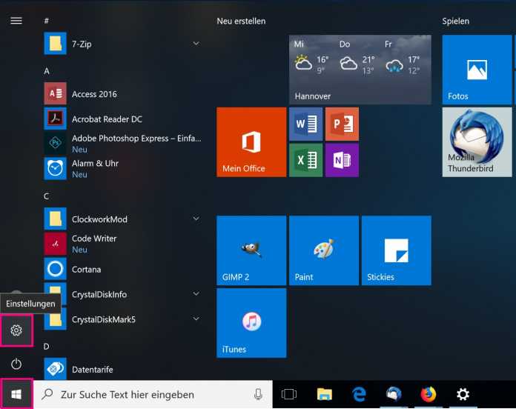Click the '#' letter group header
This screenshot has width=516, height=409.
47,21
